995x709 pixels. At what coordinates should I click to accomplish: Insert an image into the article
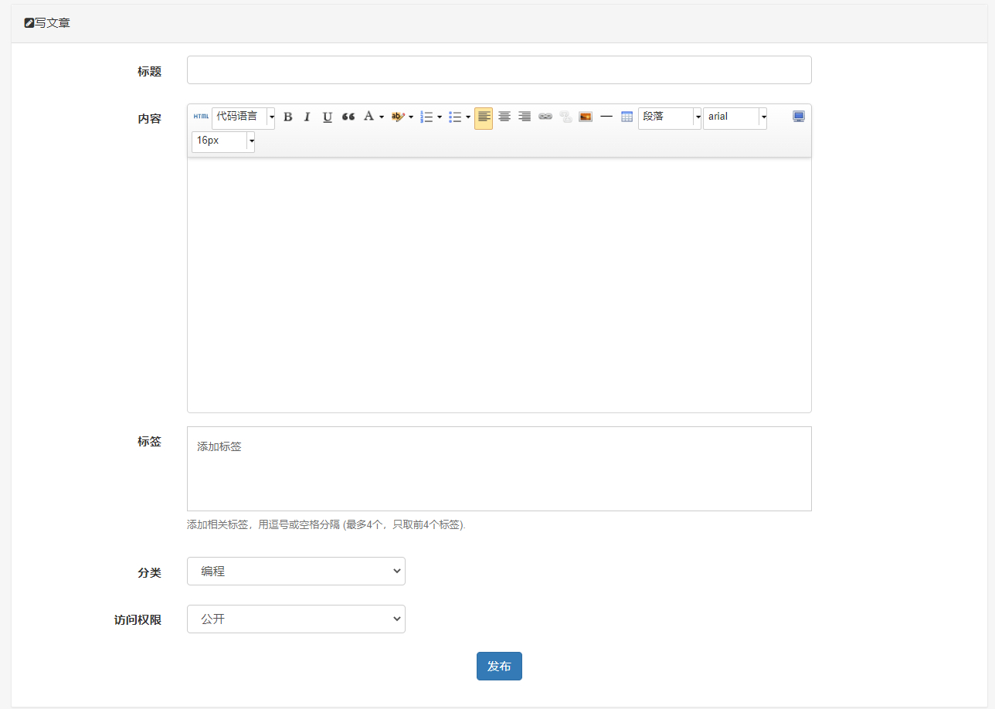[x=585, y=117]
